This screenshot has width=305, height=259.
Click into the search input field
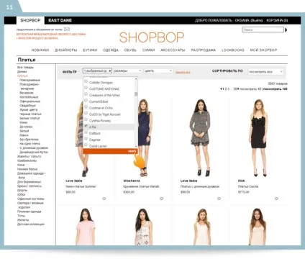[263, 29]
